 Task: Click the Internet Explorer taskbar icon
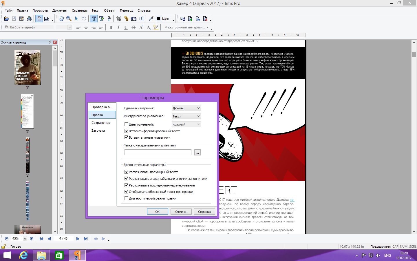point(23,255)
